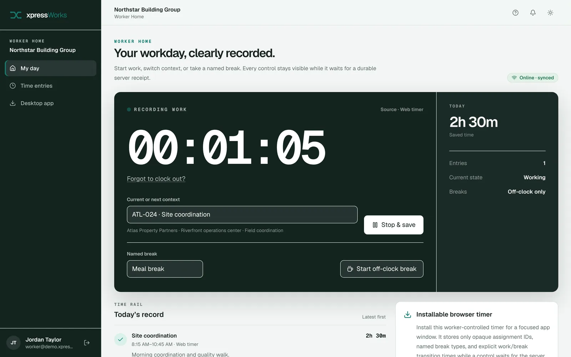This screenshot has height=357, width=571.
Task: Click the 00:01:05 running timer display
Action: (227, 147)
